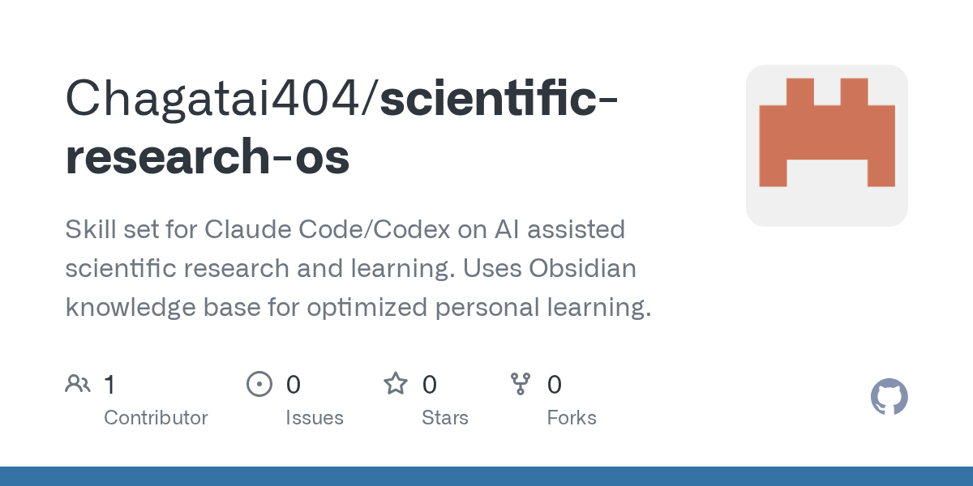Click the forks count number 0
The image size is (973, 486).
pos(555,384)
